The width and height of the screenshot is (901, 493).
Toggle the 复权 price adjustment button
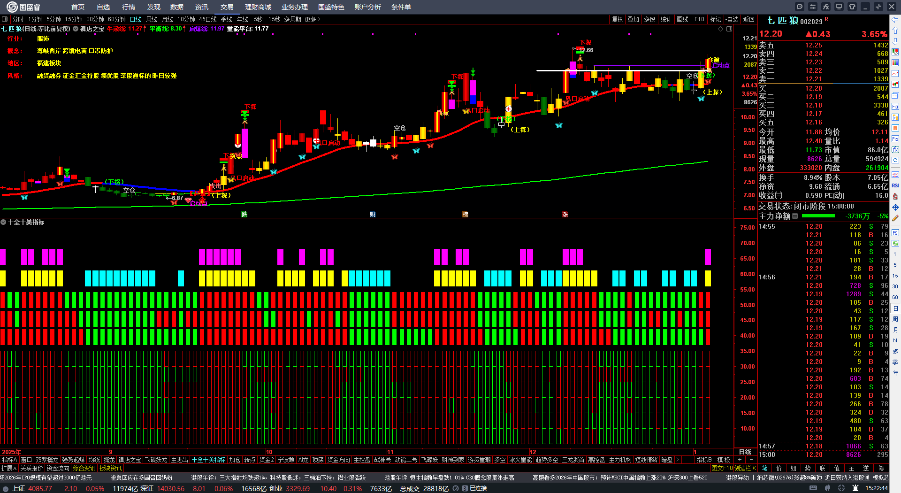[618, 19]
